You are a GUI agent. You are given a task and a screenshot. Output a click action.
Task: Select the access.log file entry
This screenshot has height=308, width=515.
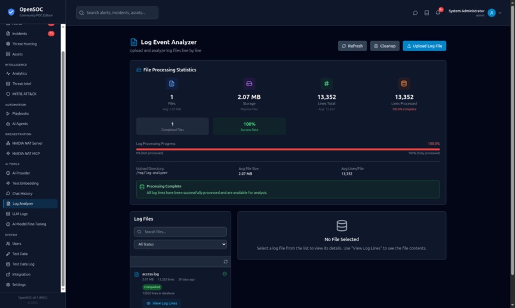(180, 288)
